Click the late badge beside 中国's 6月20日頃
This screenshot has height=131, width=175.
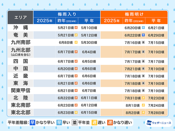pyautogui.click(x=76, y=69)
